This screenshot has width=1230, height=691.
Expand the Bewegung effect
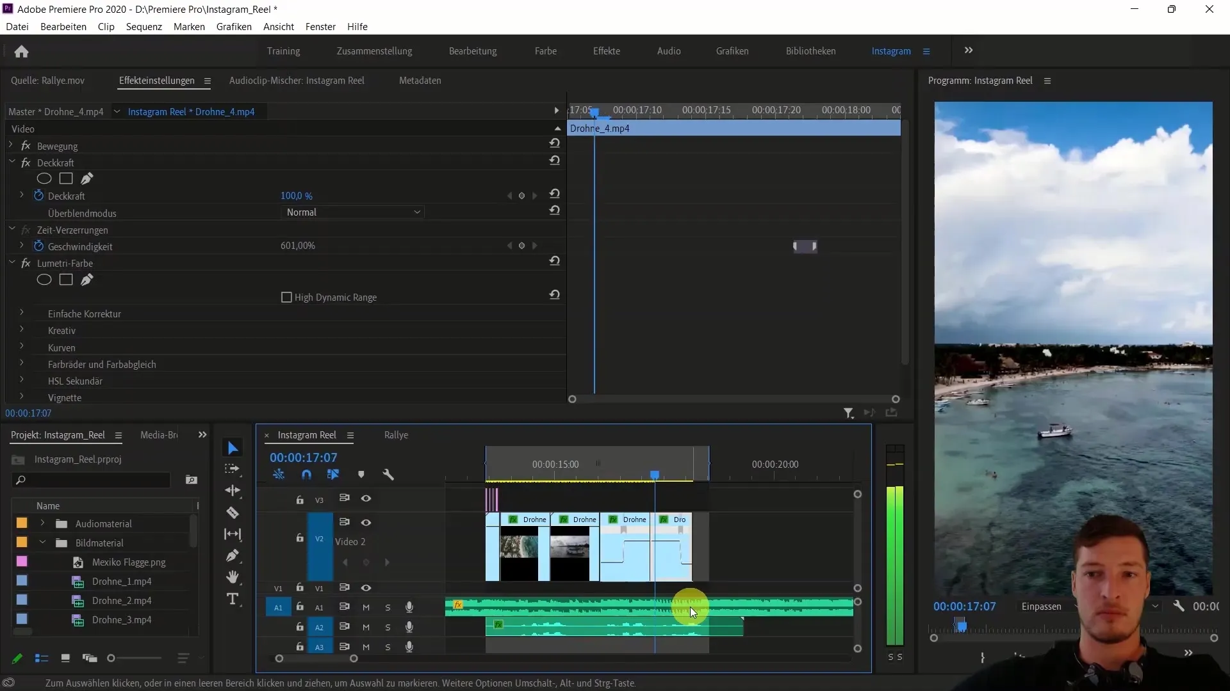pos(11,146)
